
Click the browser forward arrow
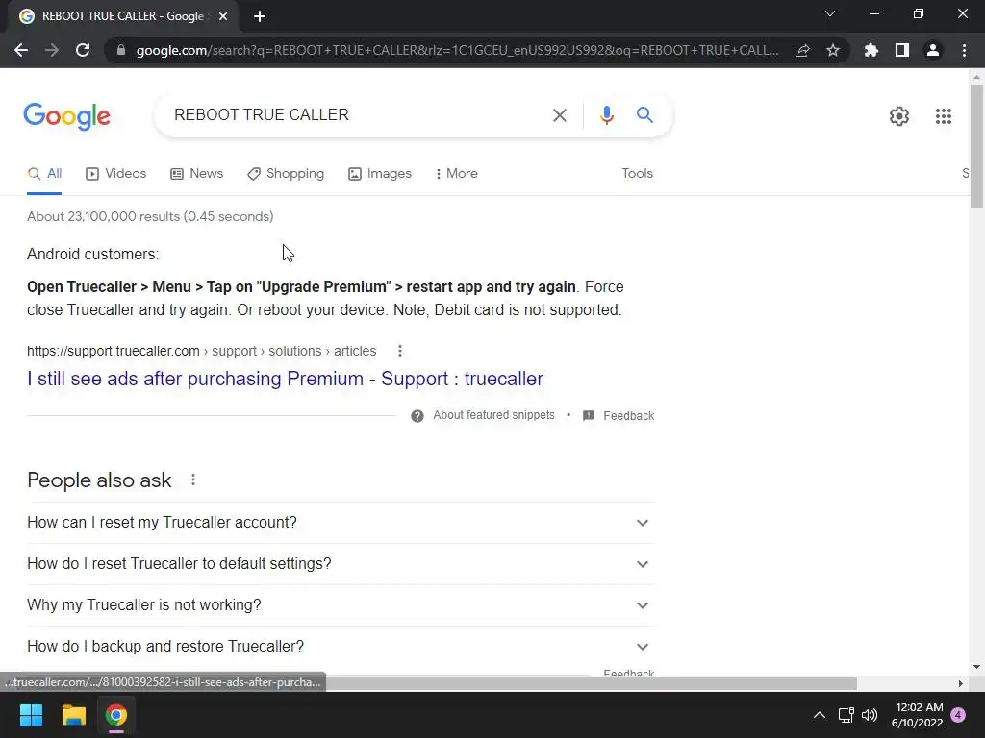52,50
